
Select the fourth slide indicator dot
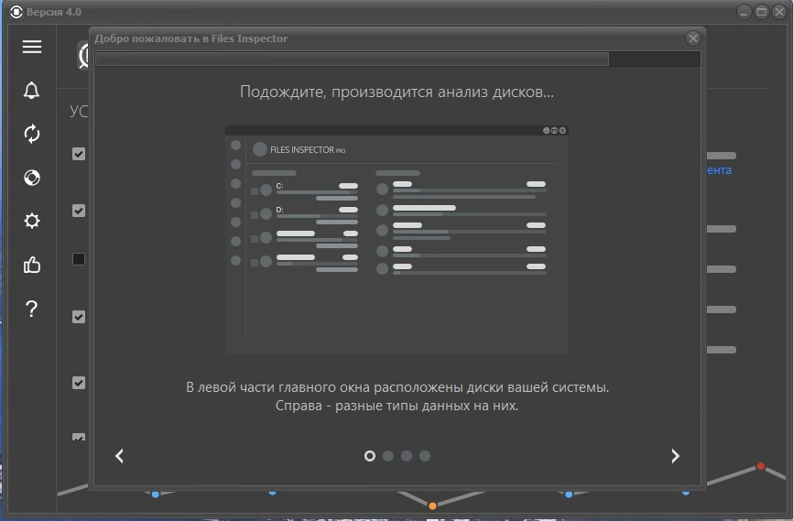(x=424, y=456)
